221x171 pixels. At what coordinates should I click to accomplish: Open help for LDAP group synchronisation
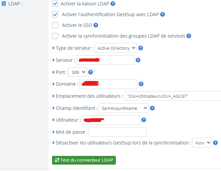tap(189, 36)
